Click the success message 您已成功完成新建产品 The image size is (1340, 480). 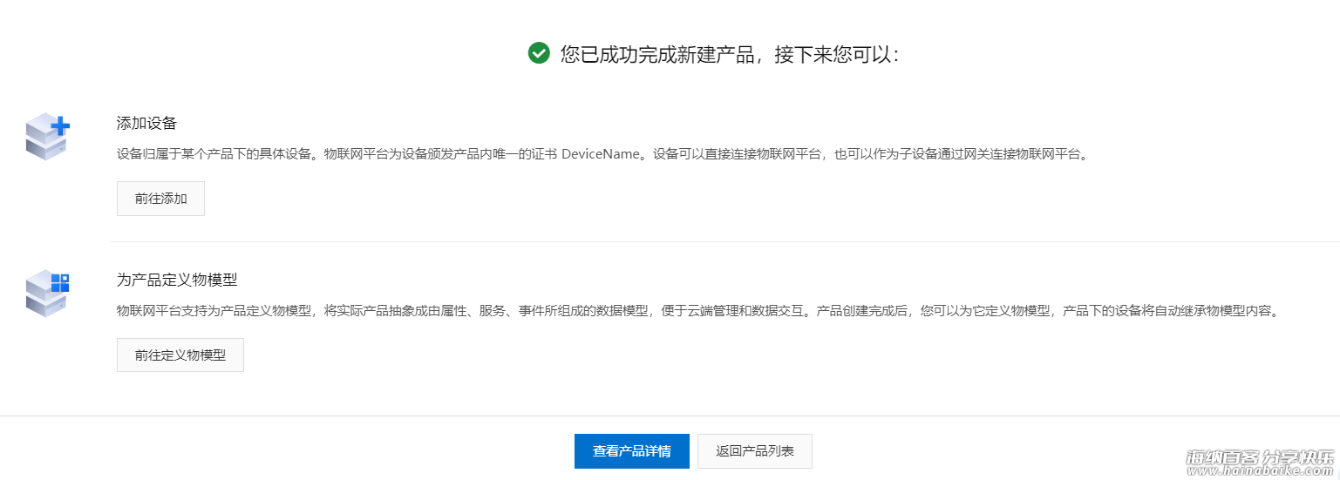coord(657,54)
